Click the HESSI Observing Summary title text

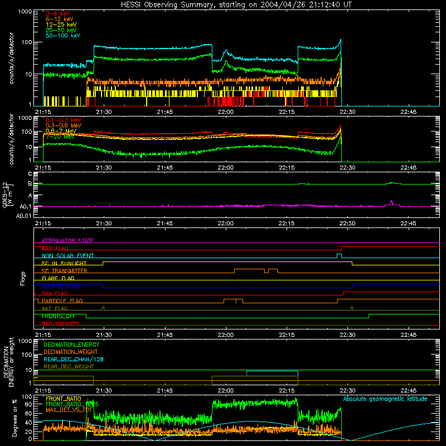tap(236, 5)
